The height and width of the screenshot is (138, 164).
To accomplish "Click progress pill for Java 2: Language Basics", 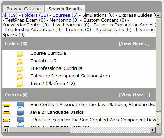I will click(x=7, y=113).
